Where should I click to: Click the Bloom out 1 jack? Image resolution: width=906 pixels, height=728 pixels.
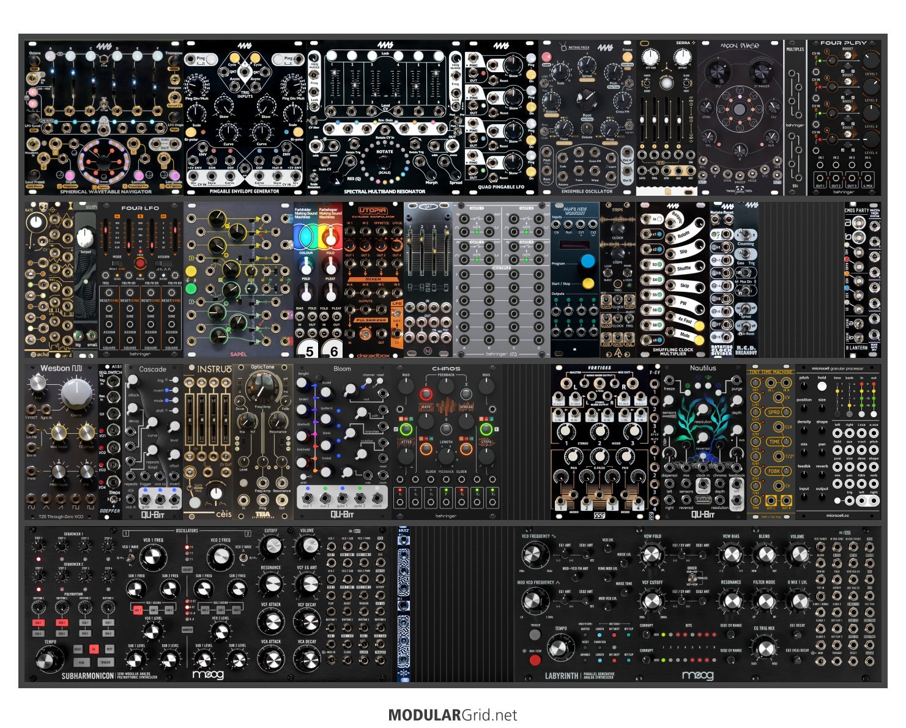tap(308, 497)
